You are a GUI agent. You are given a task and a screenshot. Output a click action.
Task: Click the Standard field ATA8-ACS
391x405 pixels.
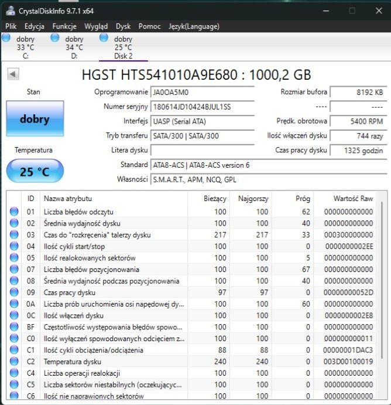(269, 165)
